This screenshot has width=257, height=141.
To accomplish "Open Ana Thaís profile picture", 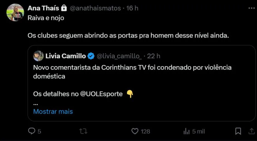I will point(15,12).
